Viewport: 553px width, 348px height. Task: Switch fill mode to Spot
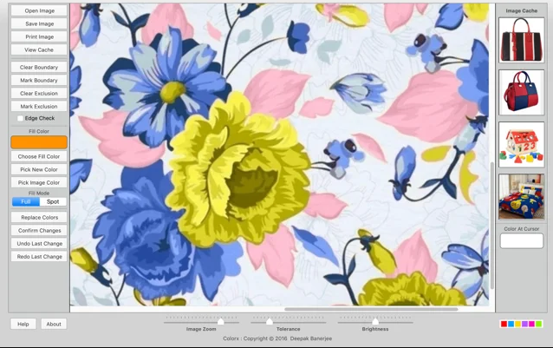coord(53,201)
